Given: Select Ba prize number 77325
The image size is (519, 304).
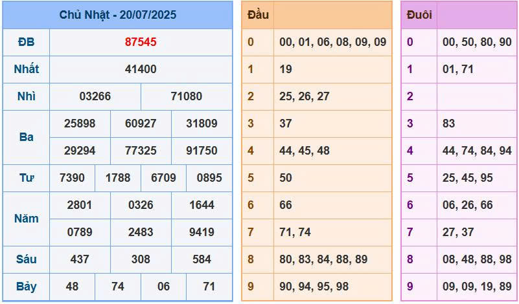Looking at the screenshot, I should pos(141,150).
